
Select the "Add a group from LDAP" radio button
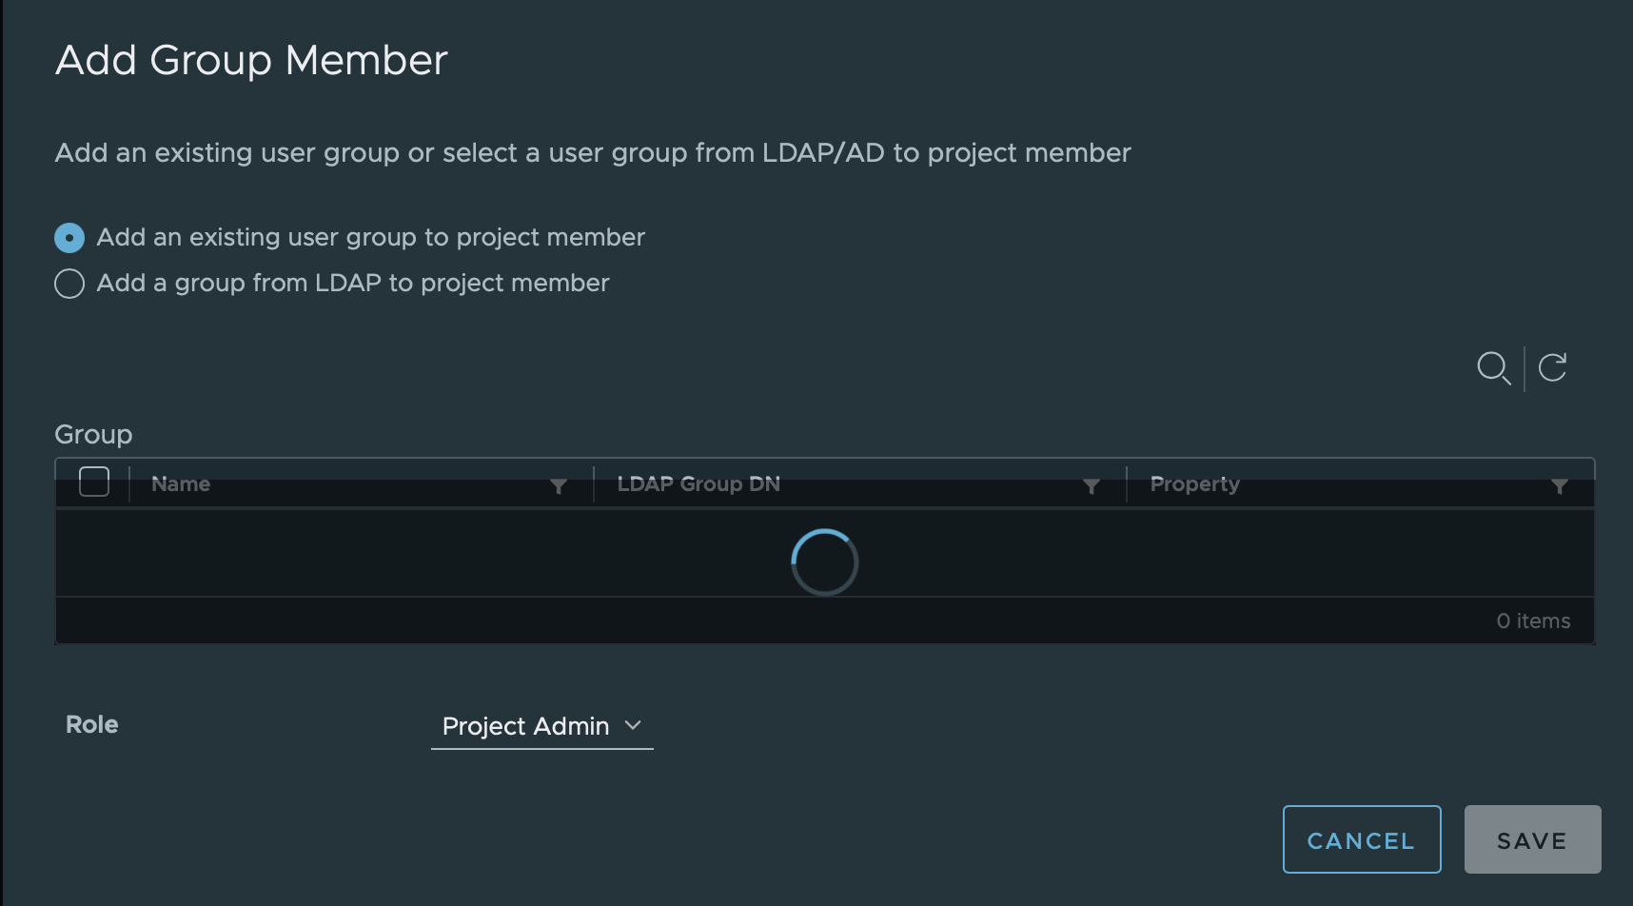(69, 283)
